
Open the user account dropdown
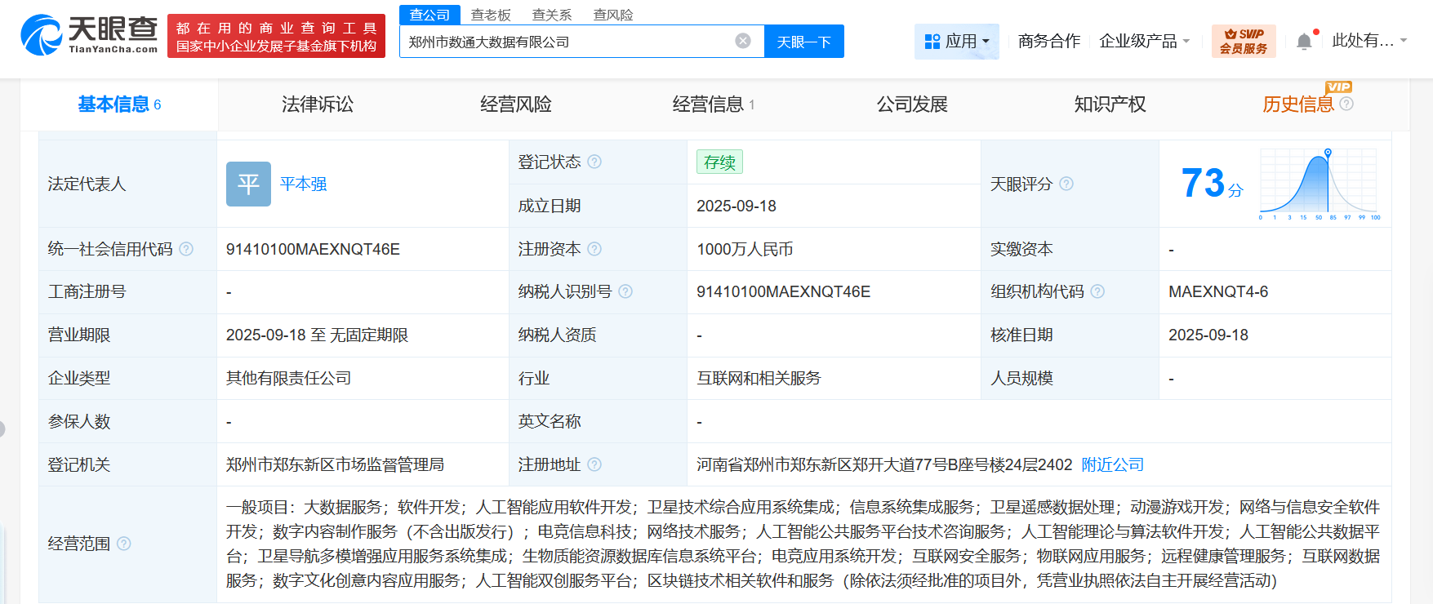pyautogui.click(x=1369, y=41)
